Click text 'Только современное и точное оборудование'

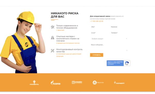tap(67, 27)
